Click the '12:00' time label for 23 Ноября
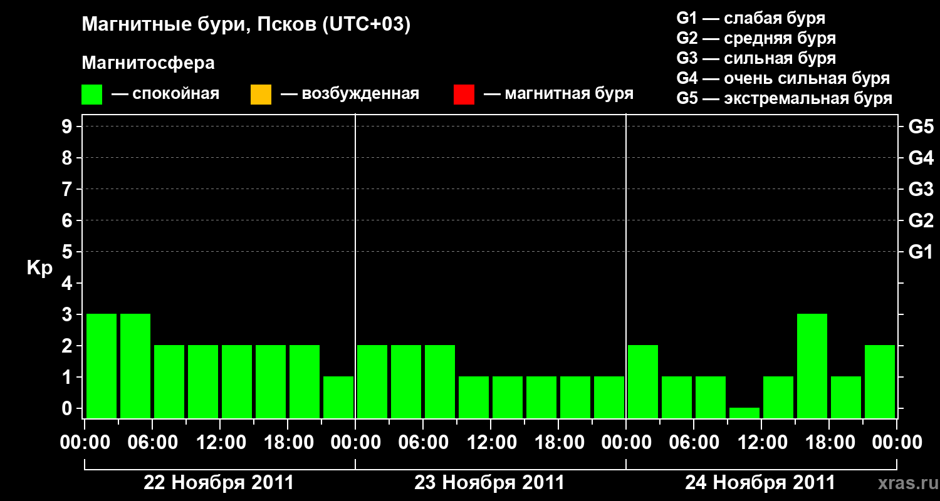 (x=491, y=443)
